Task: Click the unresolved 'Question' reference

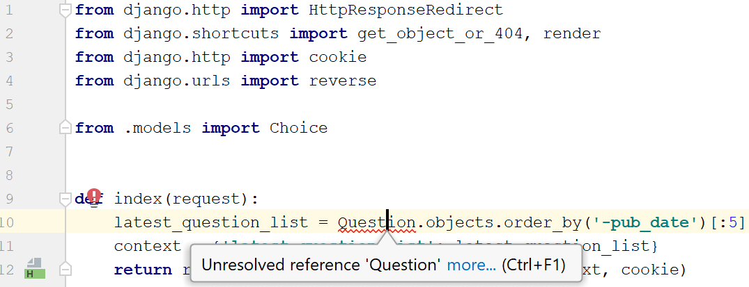Action: pyautogui.click(x=376, y=222)
